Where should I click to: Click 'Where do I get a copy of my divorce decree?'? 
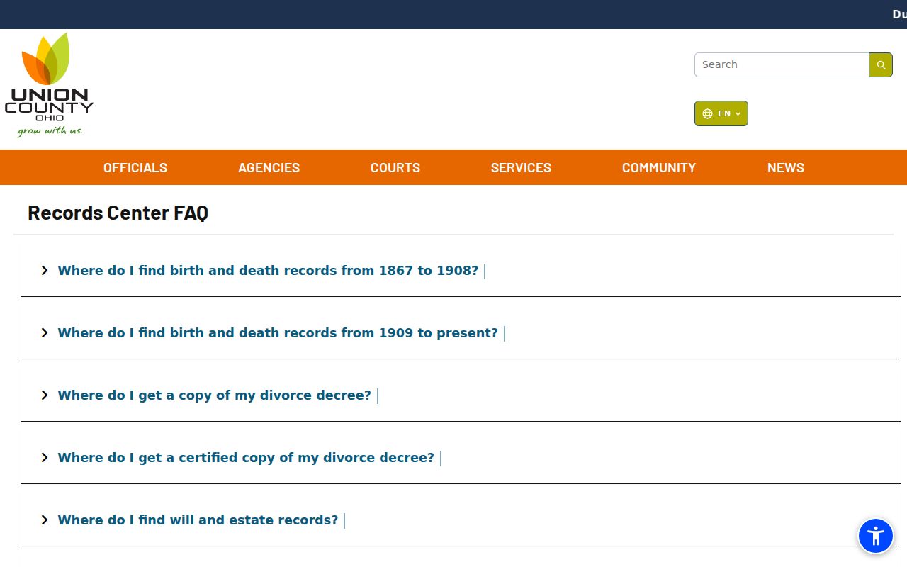point(215,395)
